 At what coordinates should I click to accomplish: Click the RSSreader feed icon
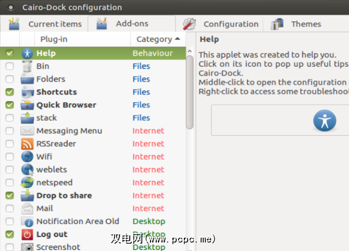click(x=27, y=144)
